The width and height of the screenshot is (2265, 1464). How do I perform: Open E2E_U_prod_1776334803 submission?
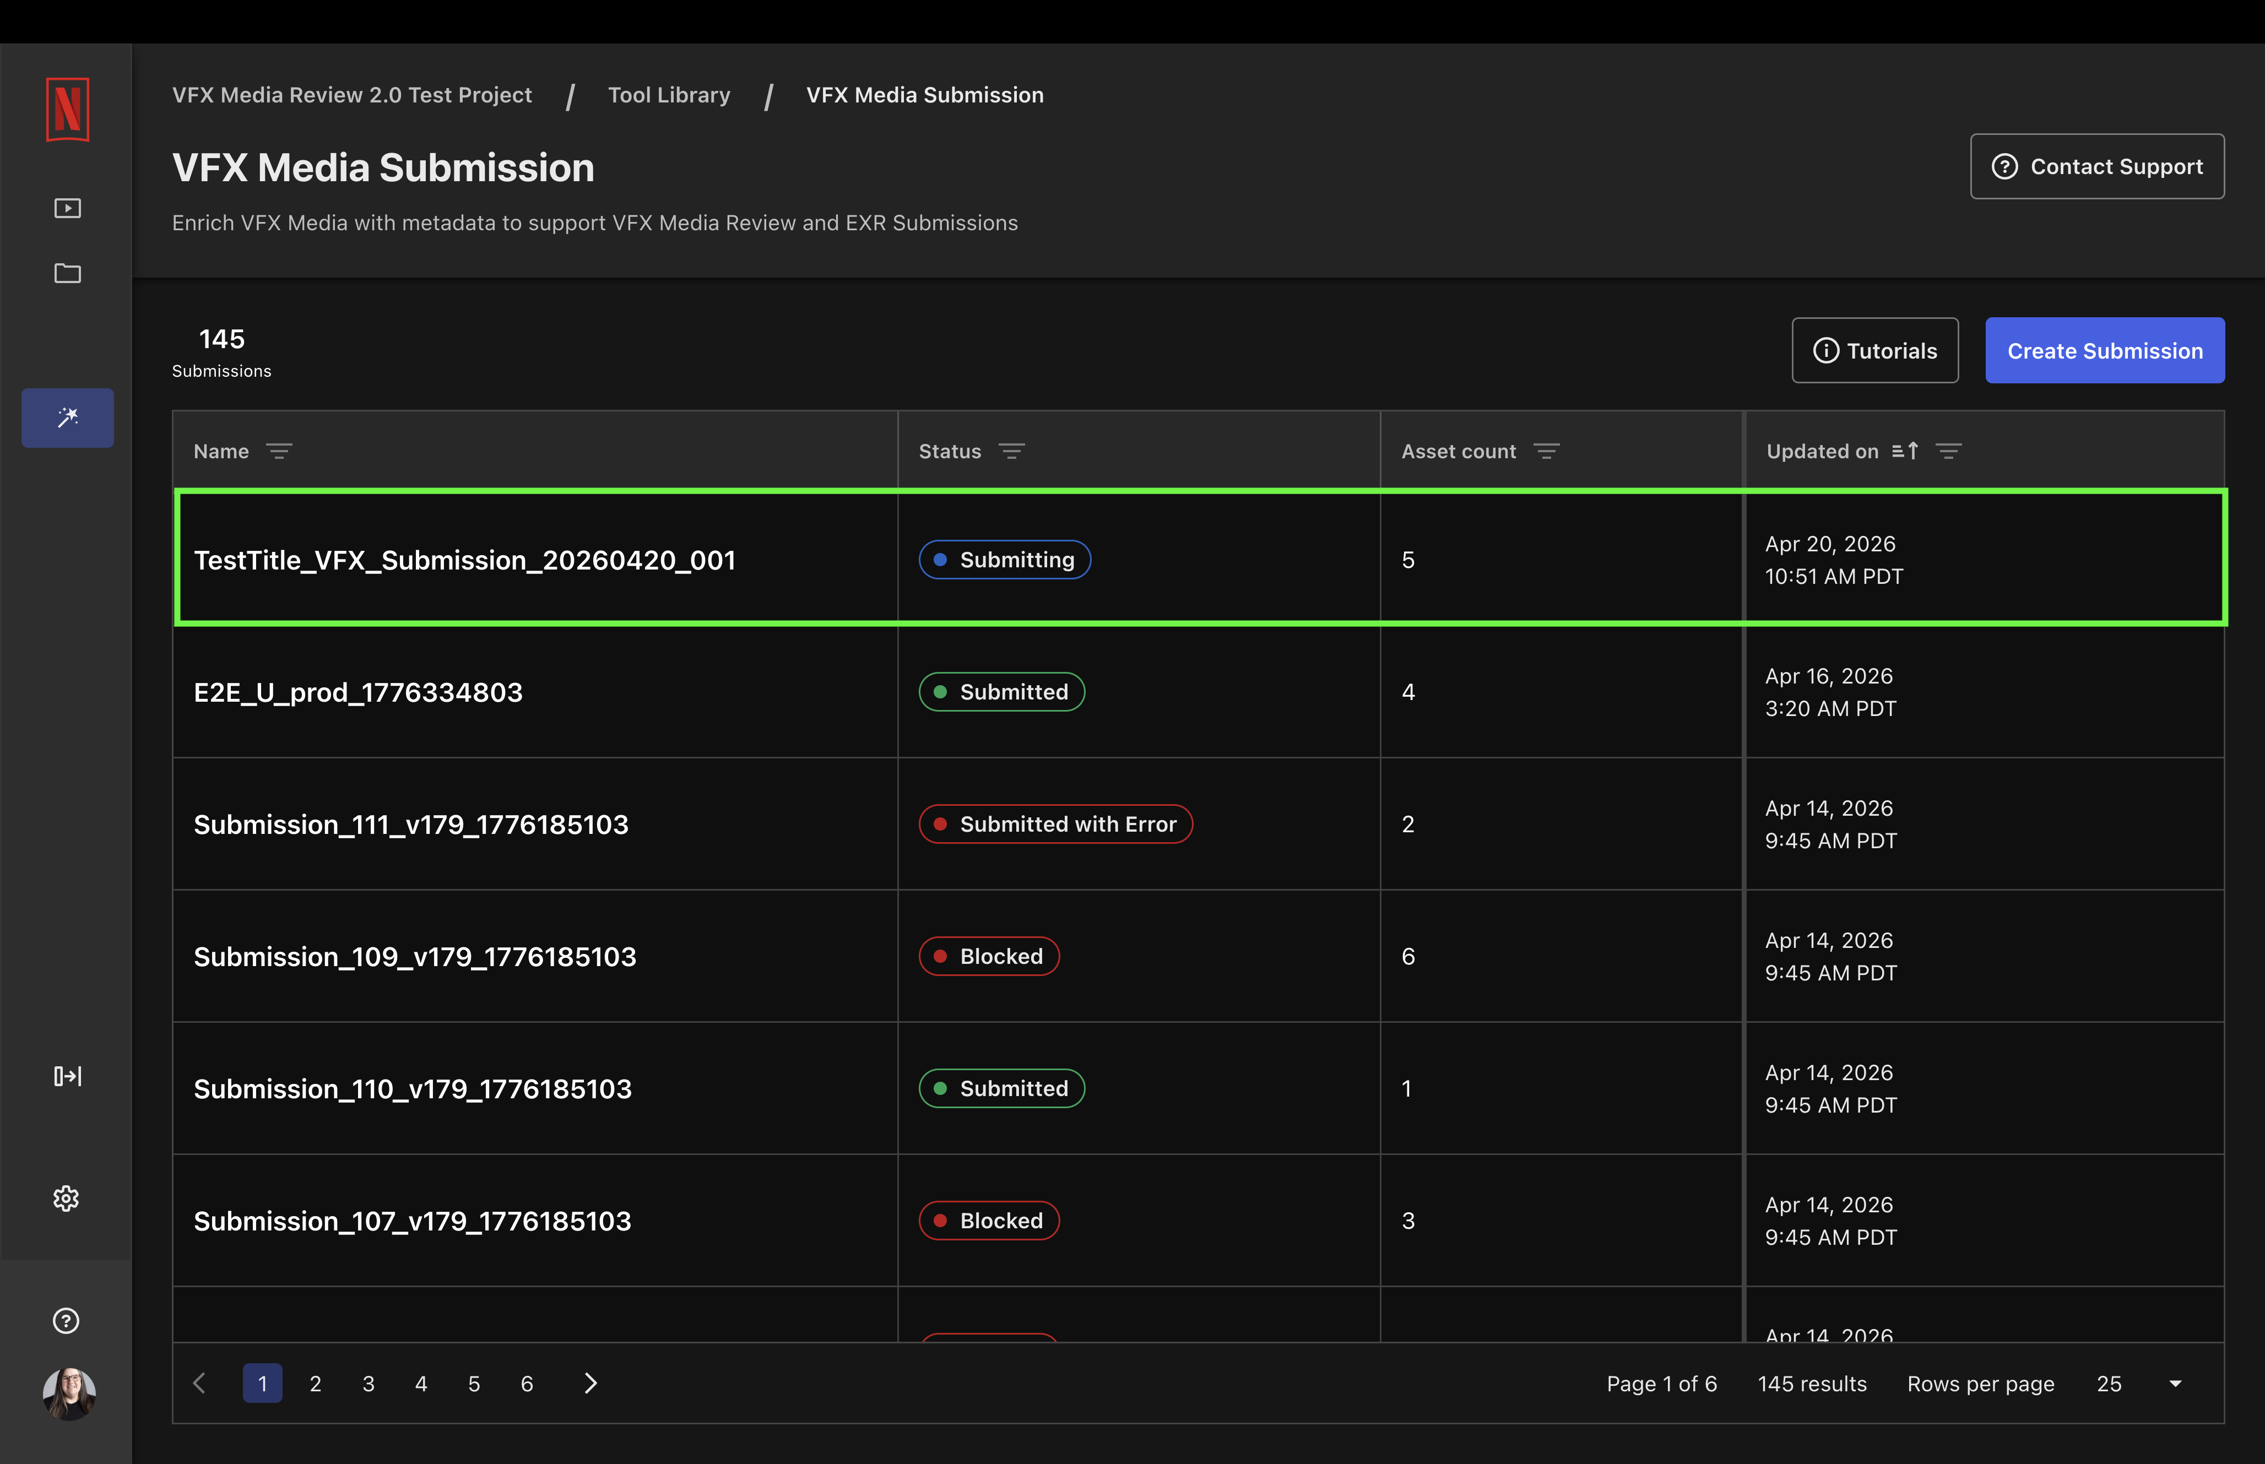point(359,692)
